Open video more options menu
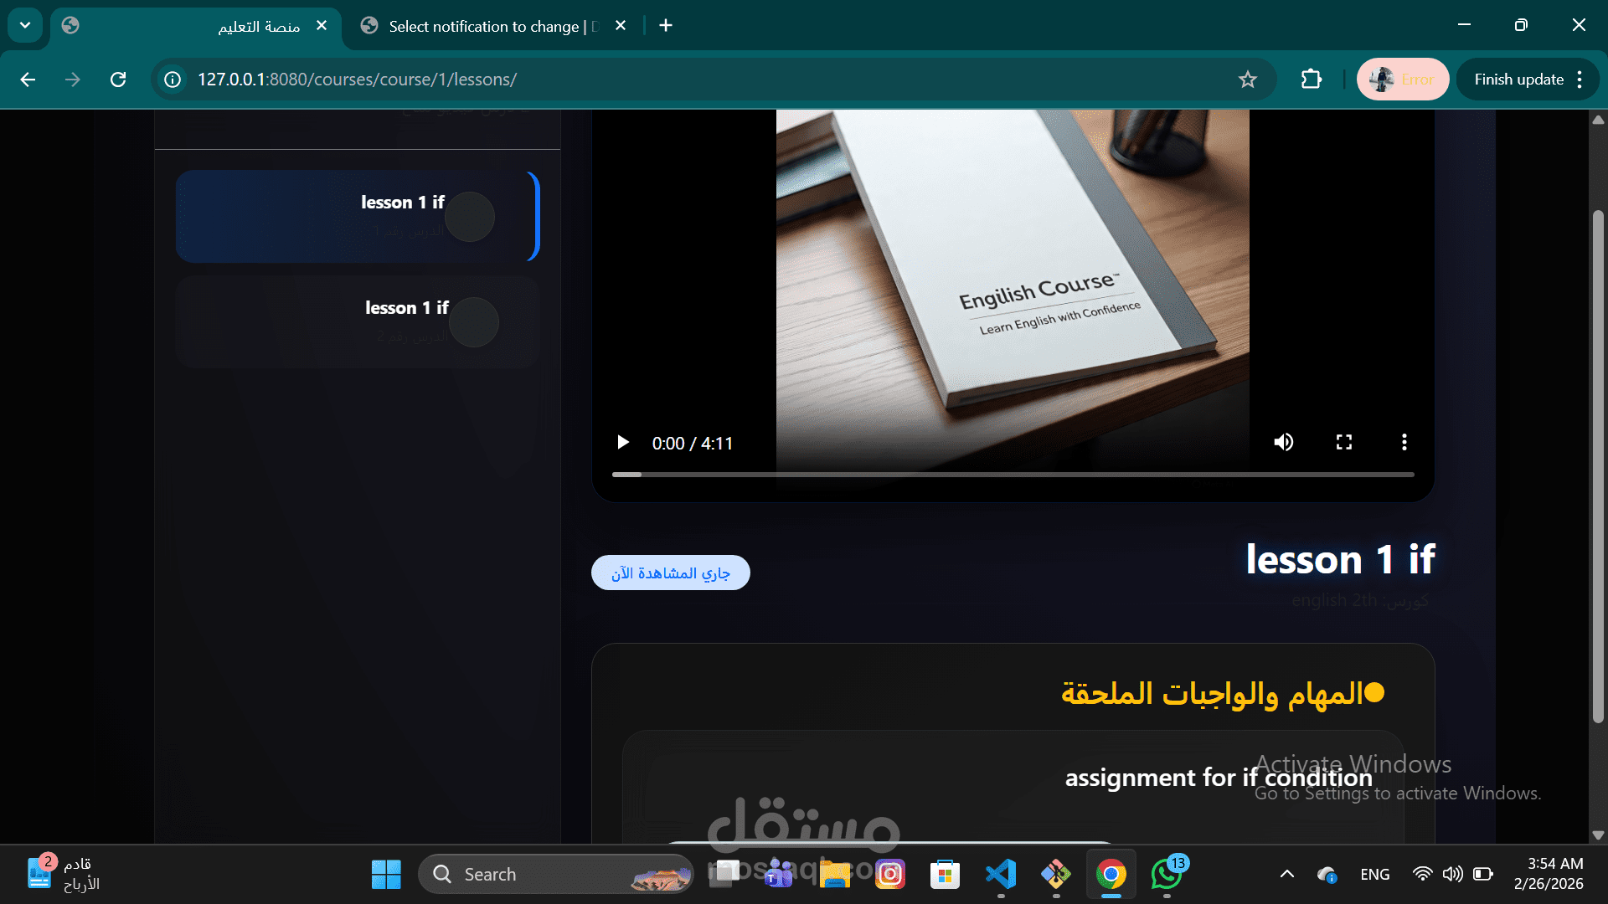The width and height of the screenshot is (1608, 904). point(1404,442)
